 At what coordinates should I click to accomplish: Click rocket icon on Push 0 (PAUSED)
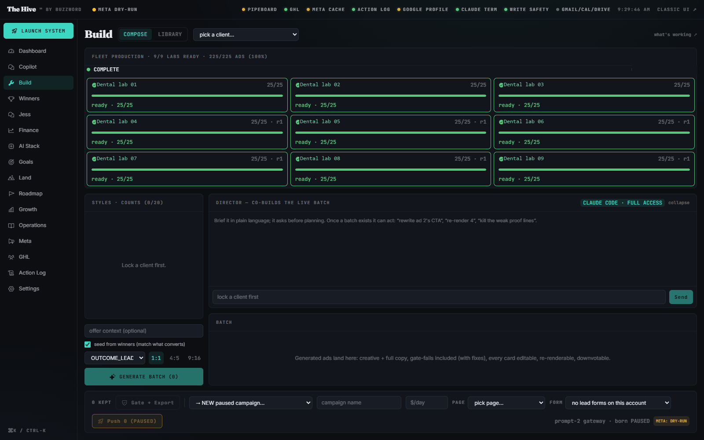pyautogui.click(x=101, y=421)
